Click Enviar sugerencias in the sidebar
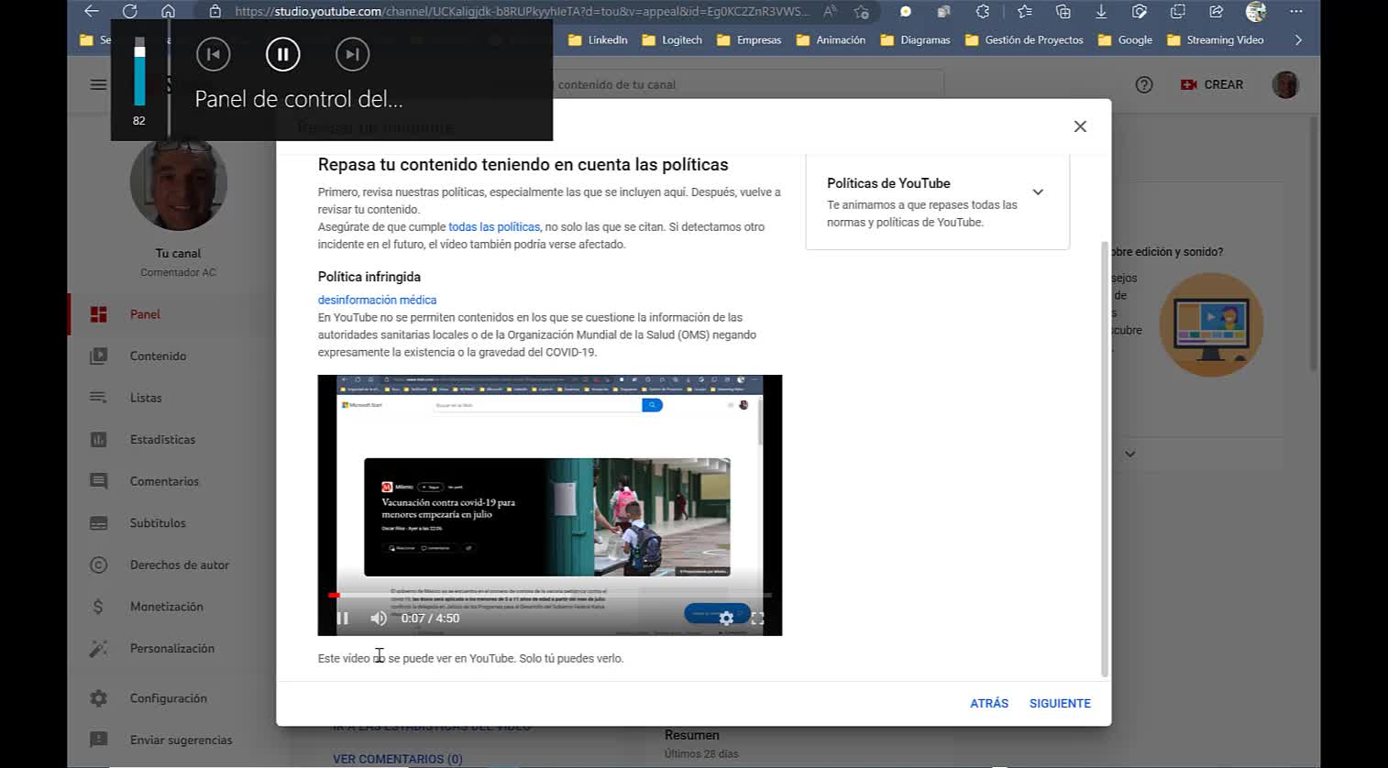 172,740
